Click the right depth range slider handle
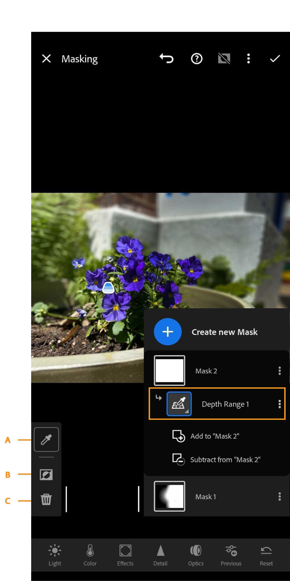Viewport: 290px width, 581px height. [x=138, y=499]
